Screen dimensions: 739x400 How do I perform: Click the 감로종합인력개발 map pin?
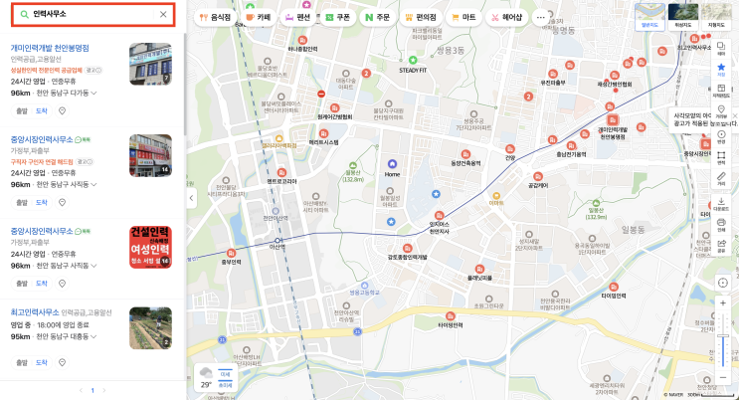(x=407, y=248)
